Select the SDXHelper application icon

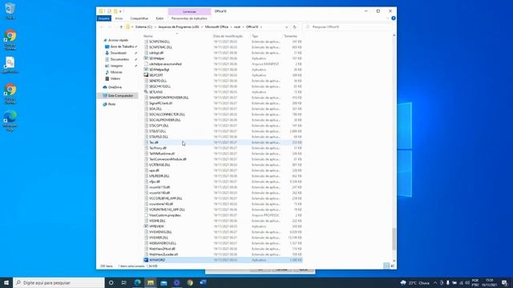[x=146, y=58]
